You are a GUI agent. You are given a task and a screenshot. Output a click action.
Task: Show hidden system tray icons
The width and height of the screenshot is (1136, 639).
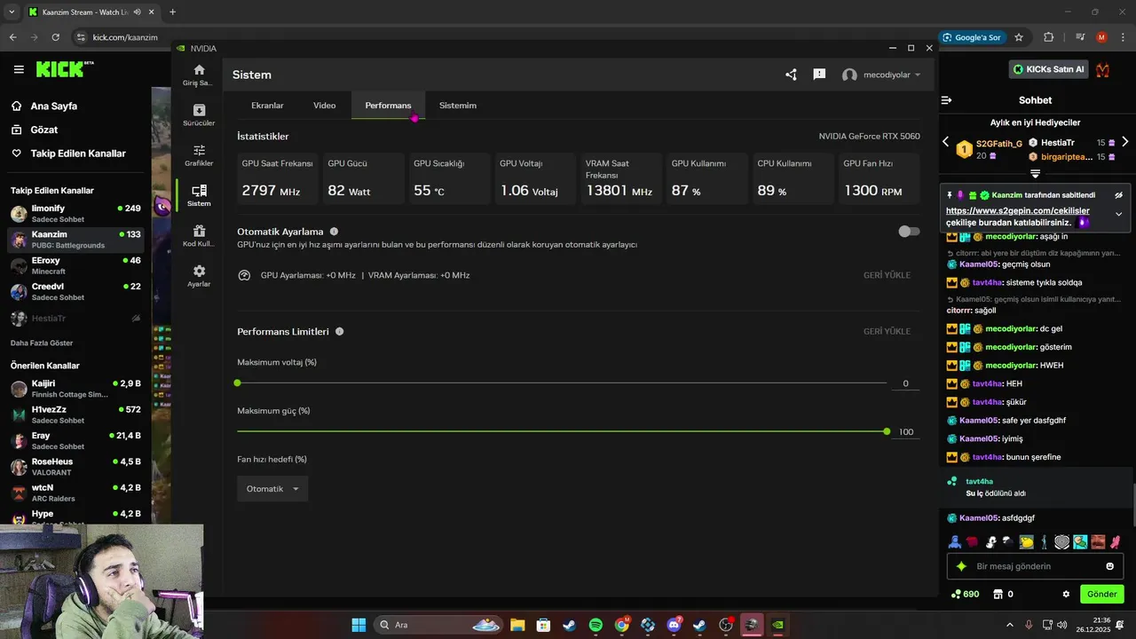click(1009, 625)
